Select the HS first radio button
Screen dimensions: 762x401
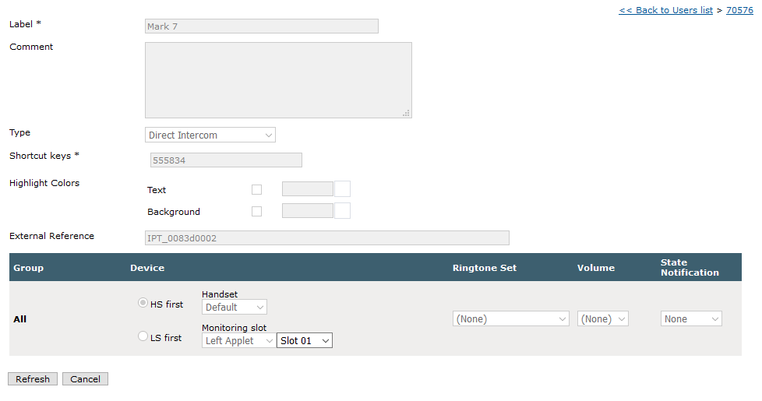[143, 303]
